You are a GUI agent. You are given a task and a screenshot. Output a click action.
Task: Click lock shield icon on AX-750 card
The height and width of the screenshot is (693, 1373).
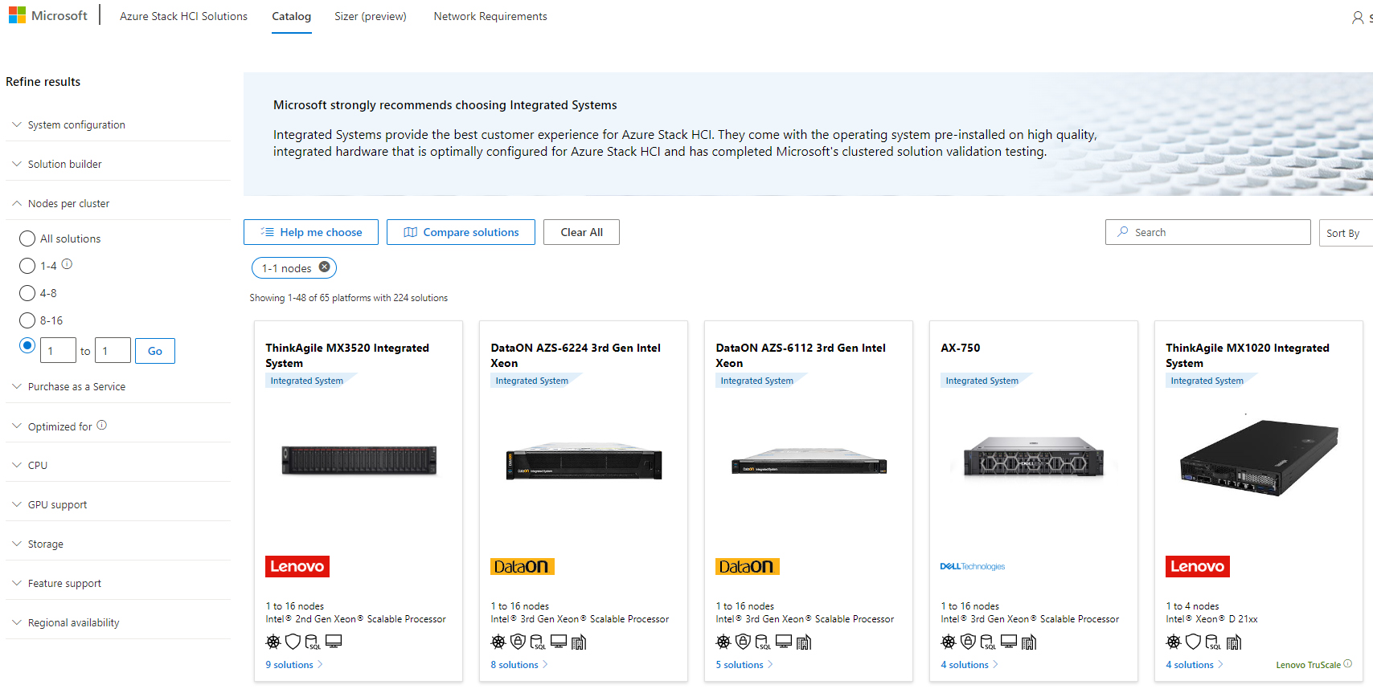(968, 642)
